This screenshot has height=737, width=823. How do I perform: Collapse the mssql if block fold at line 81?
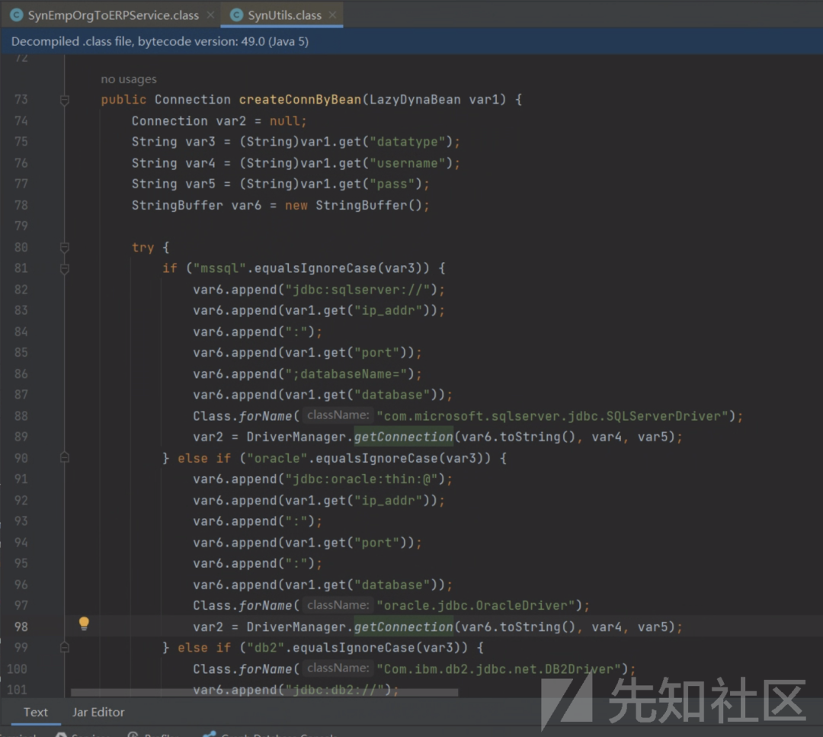click(65, 269)
